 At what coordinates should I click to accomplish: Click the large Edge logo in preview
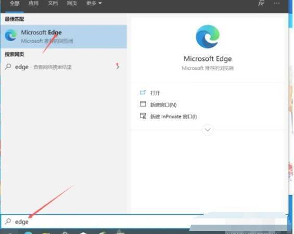click(208, 37)
